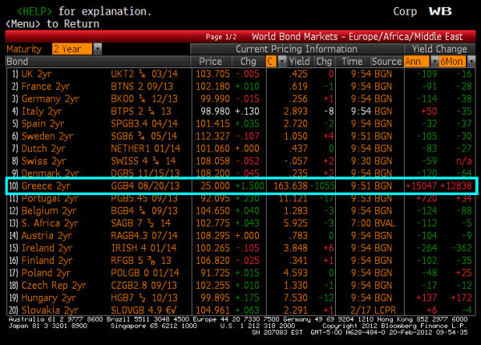Screen dimensions: 481x345
Task: Select the Greece 2yr bond row
Action: (240, 185)
